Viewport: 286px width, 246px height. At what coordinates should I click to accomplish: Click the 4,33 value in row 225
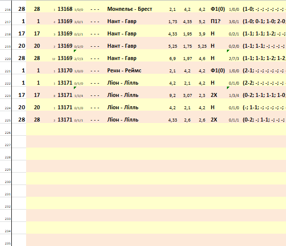pyautogui.click(x=173, y=120)
